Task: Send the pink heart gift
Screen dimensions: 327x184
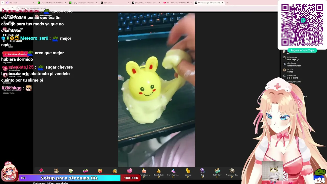Action: 129,171
